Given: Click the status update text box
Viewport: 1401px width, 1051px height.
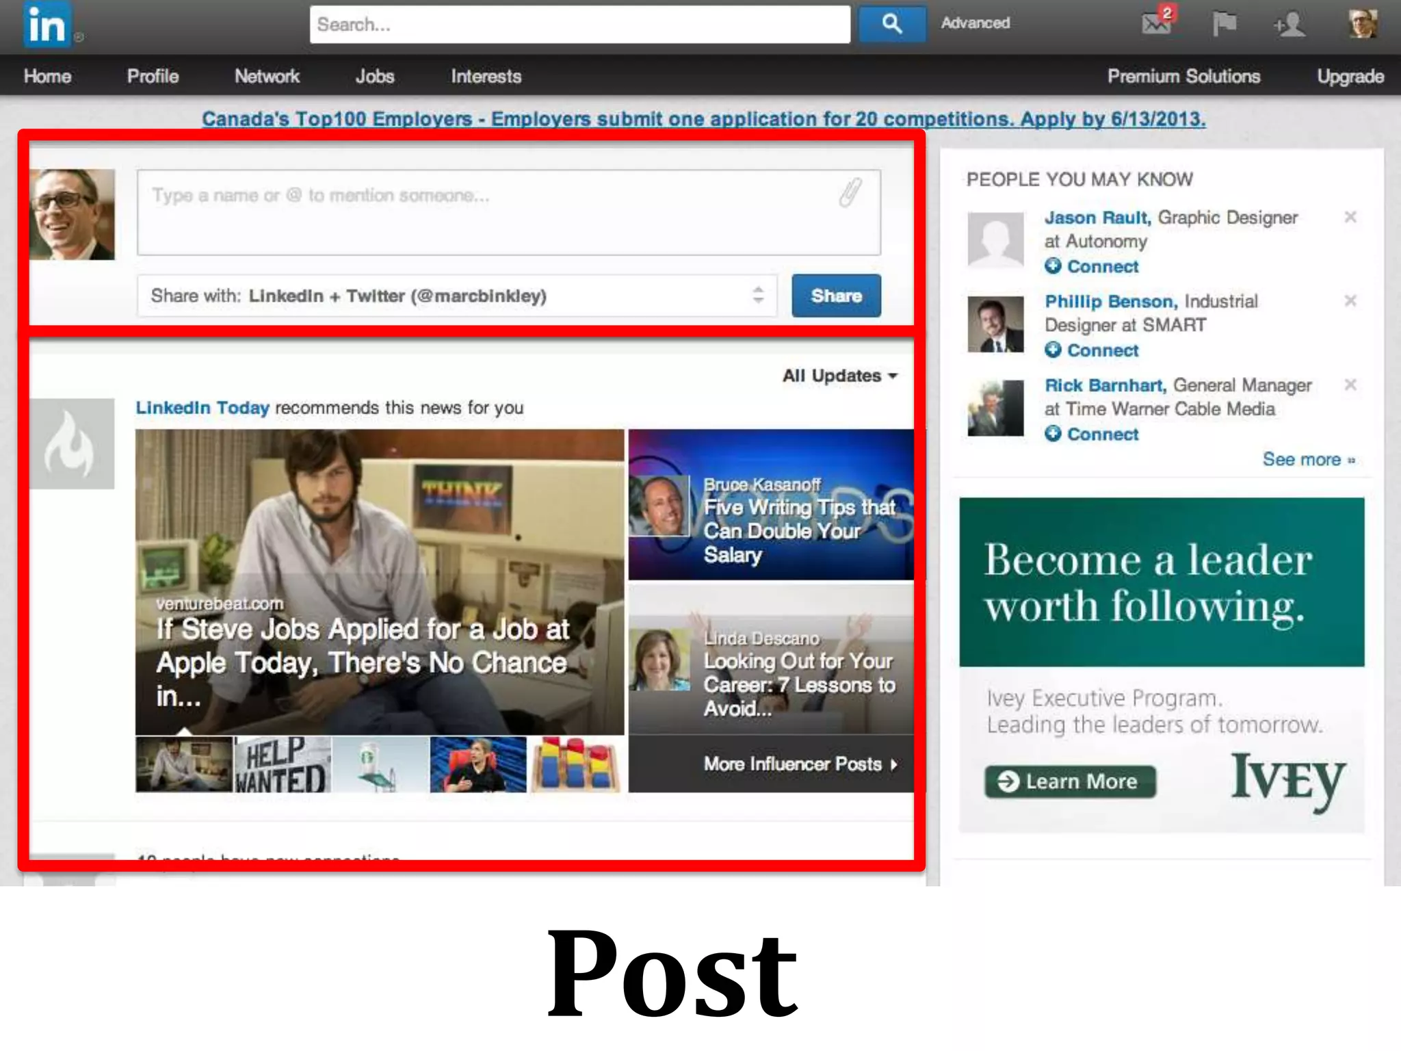Looking at the screenshot, I should click(x=509, y=213).
